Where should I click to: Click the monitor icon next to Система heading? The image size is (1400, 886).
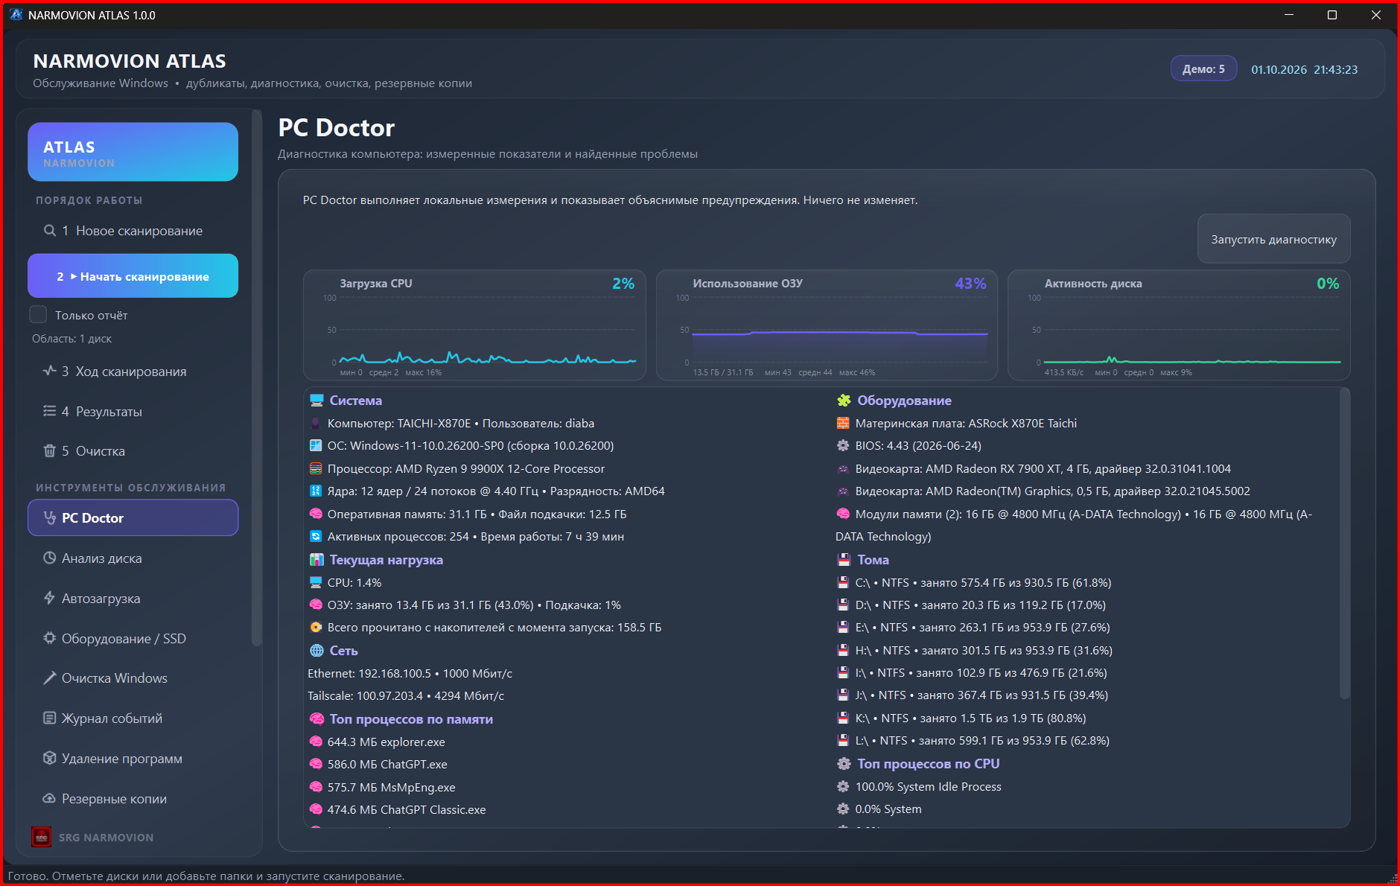pos(316,401)
